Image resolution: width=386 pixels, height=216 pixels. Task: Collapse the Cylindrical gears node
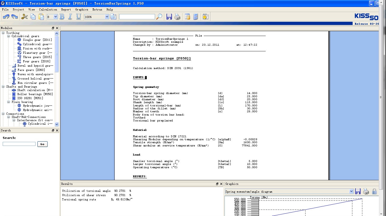9,36
